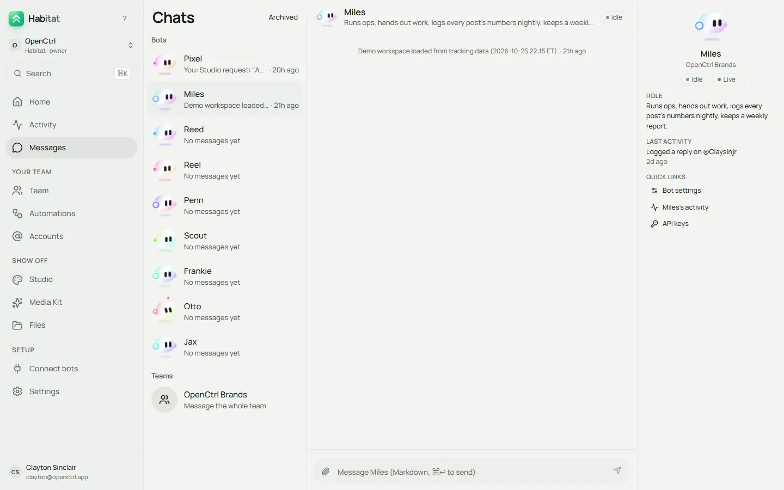
Task: Open Connect bots page
Action: (x=72, y=369)
